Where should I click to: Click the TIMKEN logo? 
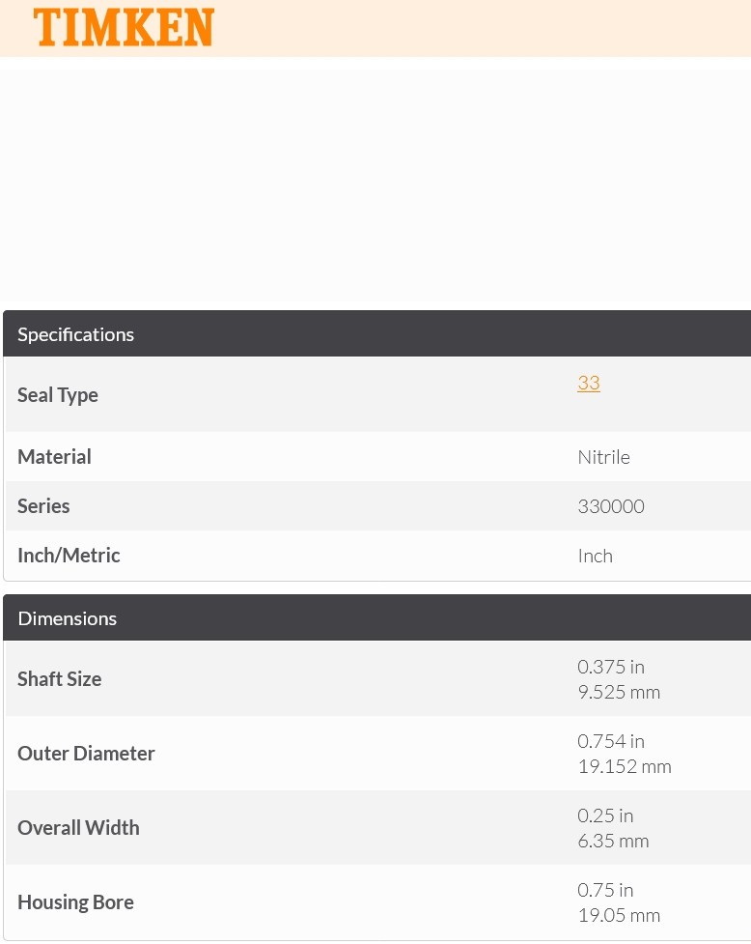(x=124, y=28)
